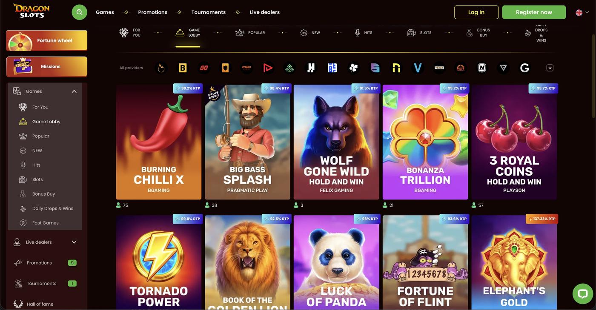The width and height of the screenshot is (596, 310).
Task: Expand the Live dealers sidebar section
Action: [74, 242]
